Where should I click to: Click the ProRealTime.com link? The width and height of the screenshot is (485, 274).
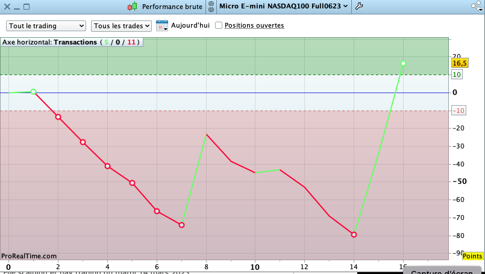pyautogui.click(x=29, y=256)
